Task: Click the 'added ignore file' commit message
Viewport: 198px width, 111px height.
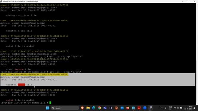Action: (19, 69)
